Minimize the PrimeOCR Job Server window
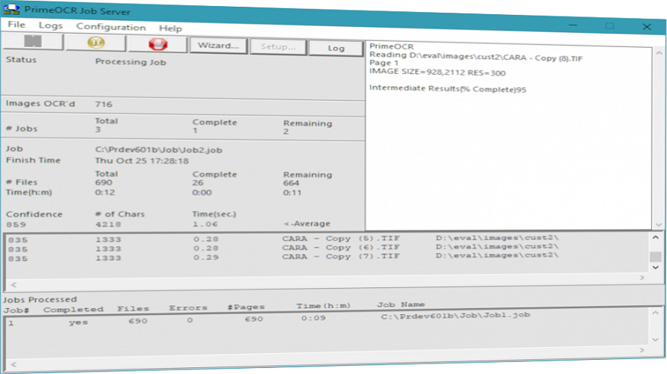667x374 pixels. point(573,25)
